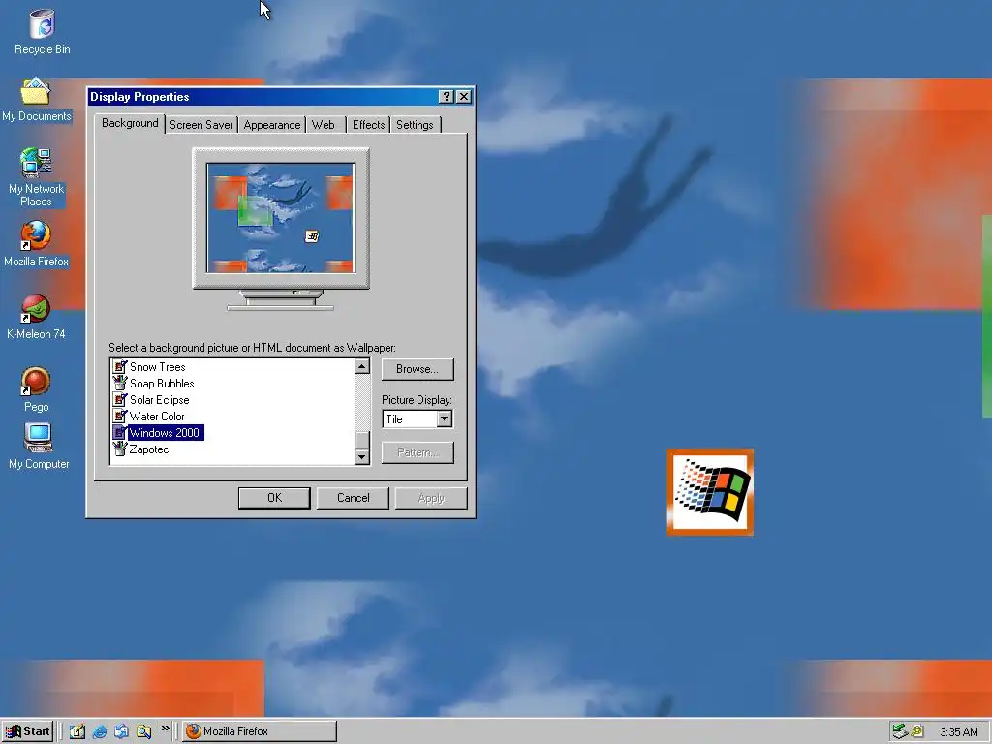Launch Internet Explorer from quick launch
Viewport: 992px width, 744px height.
100,731
